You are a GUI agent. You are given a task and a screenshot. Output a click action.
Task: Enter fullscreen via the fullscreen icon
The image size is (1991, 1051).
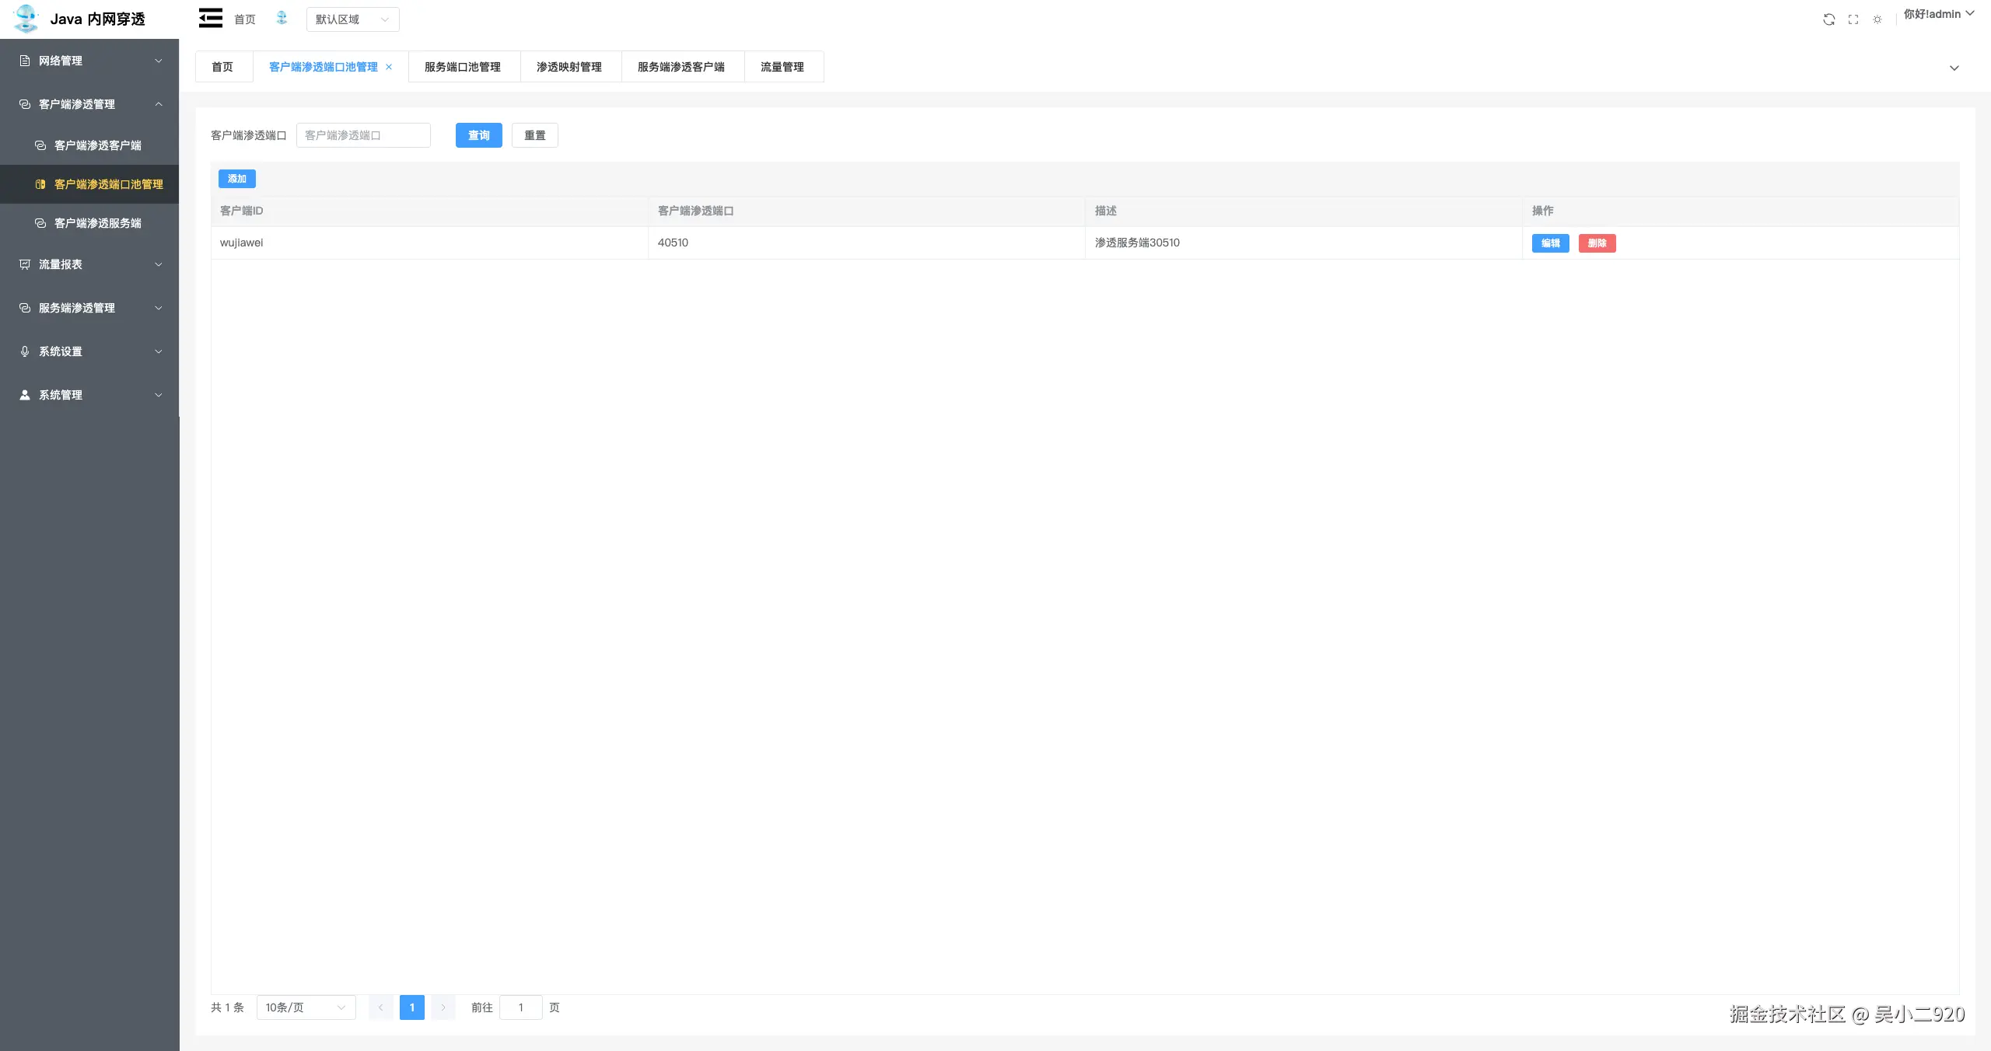point(1853,19)
